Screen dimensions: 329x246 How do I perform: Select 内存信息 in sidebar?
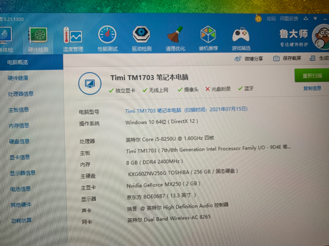point(19,125)
